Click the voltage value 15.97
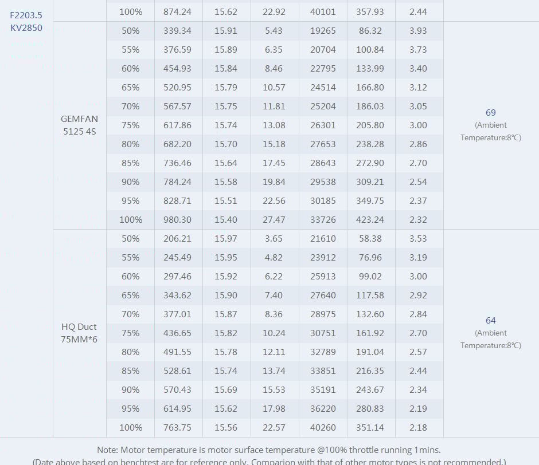The height and width of the screenshot is (465, 539). click(225, 238)
